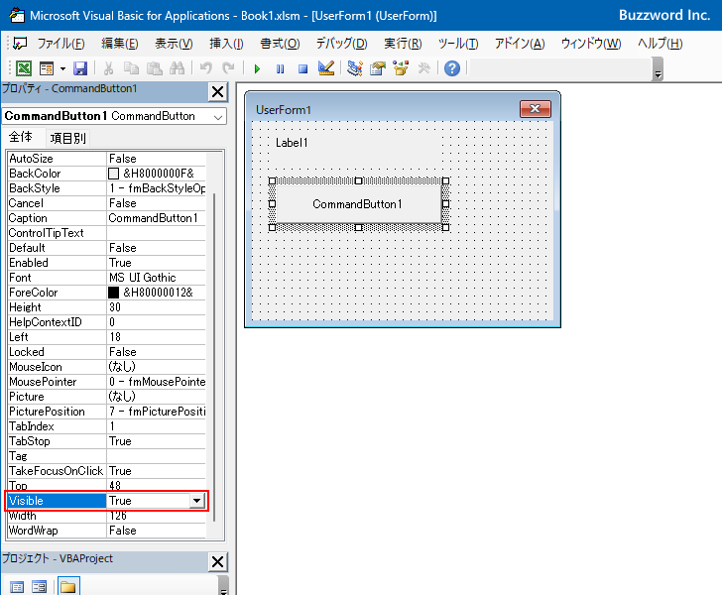This screenshot has height=595, width=722.
Task: Open Project Explorer toolbar icon
Action: (355, 68)
